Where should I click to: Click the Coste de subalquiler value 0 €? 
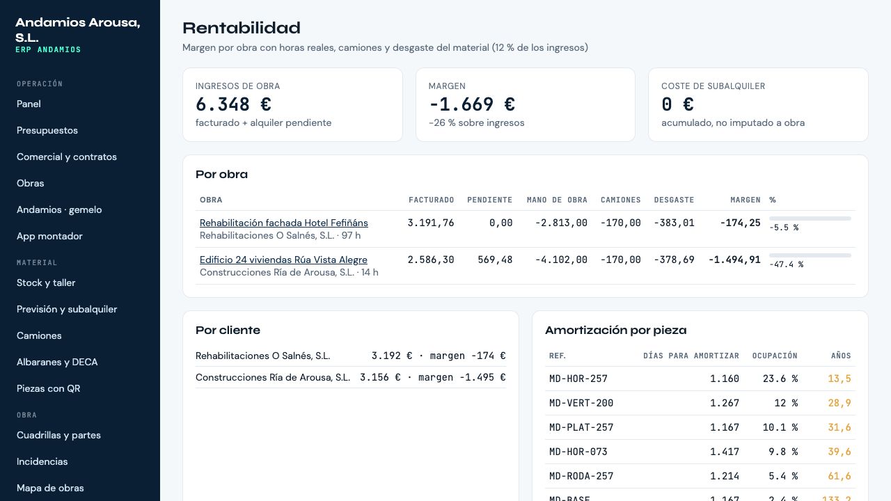pyautogui.click(x=677, y=104)
